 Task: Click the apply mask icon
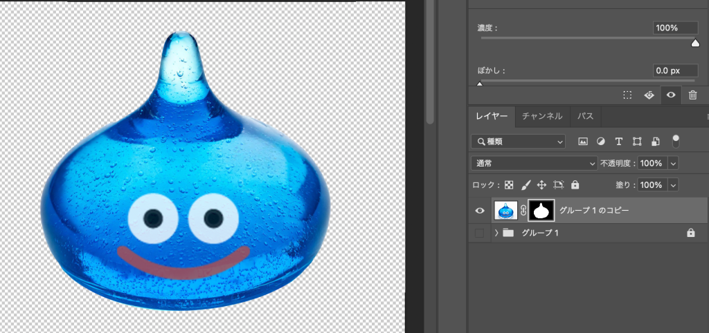pos(649,95)
